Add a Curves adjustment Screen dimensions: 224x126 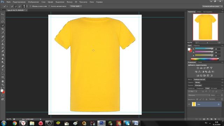pos(204,68)
